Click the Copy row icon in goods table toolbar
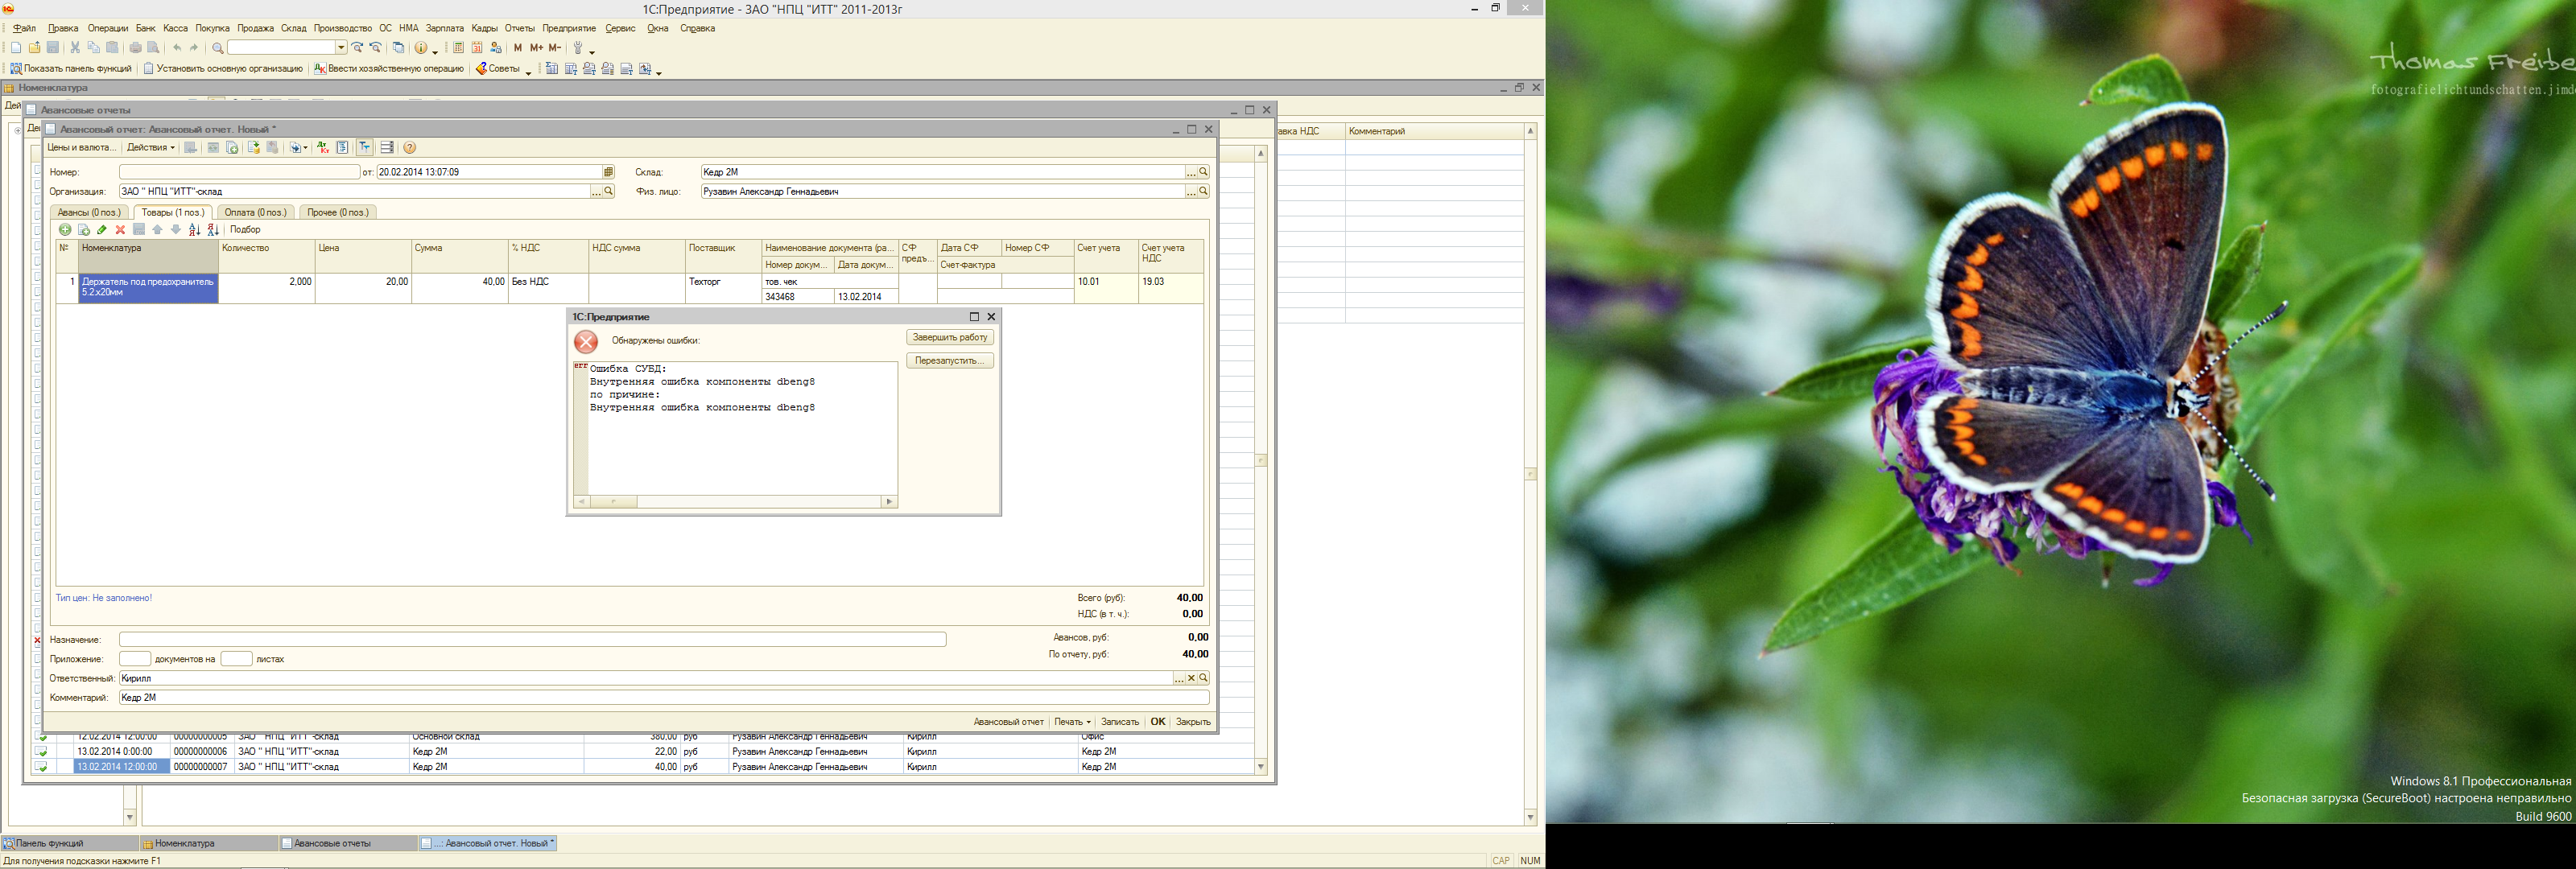The image size is (2576, 869). click(x=84, y=230)
